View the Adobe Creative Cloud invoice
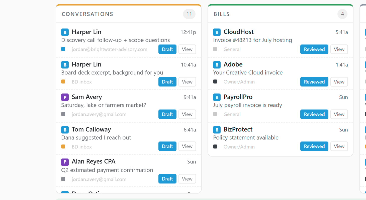Viewport: 366px width, 200px height. [339, 82]
